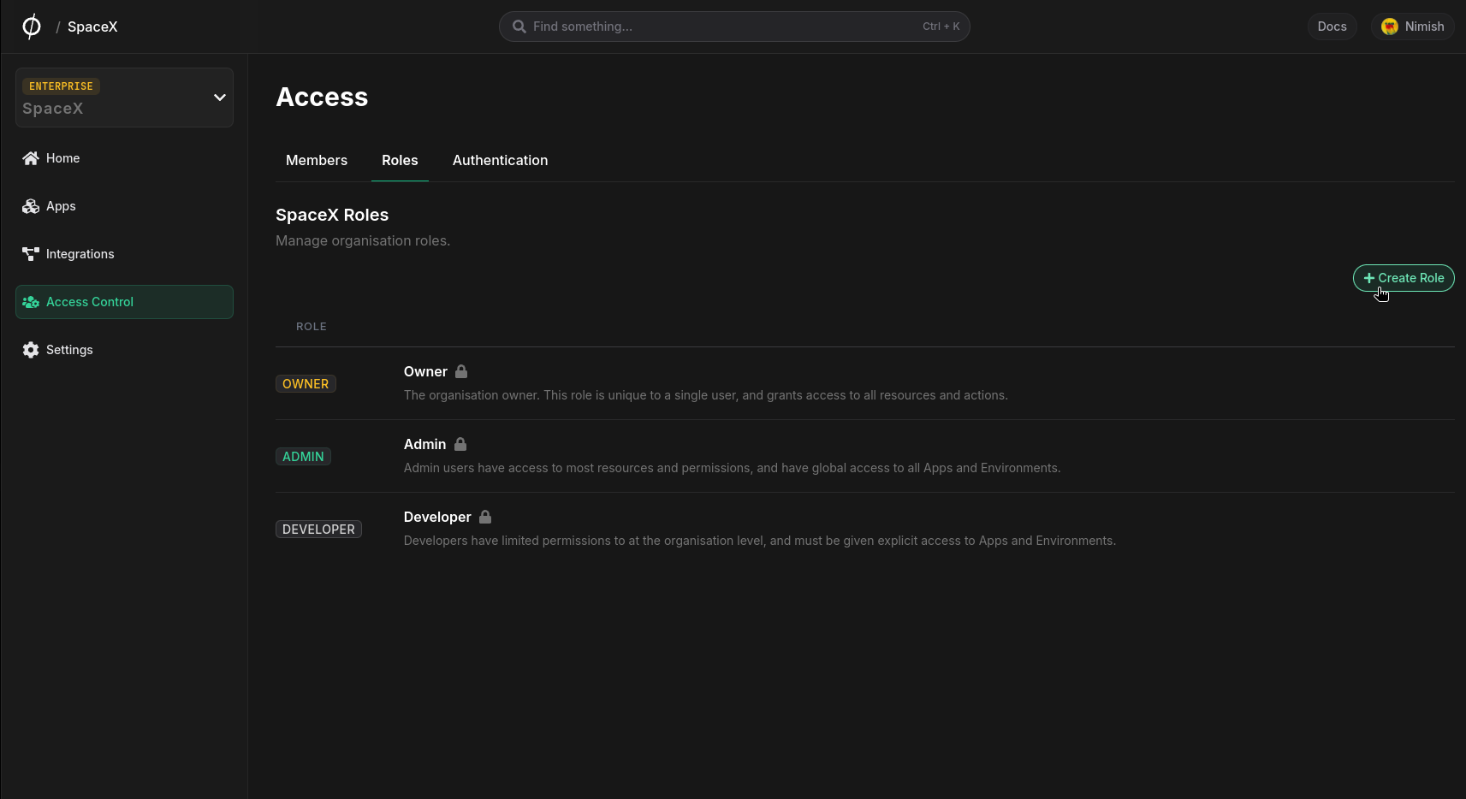Open the Authentication tab

(500, 160)
